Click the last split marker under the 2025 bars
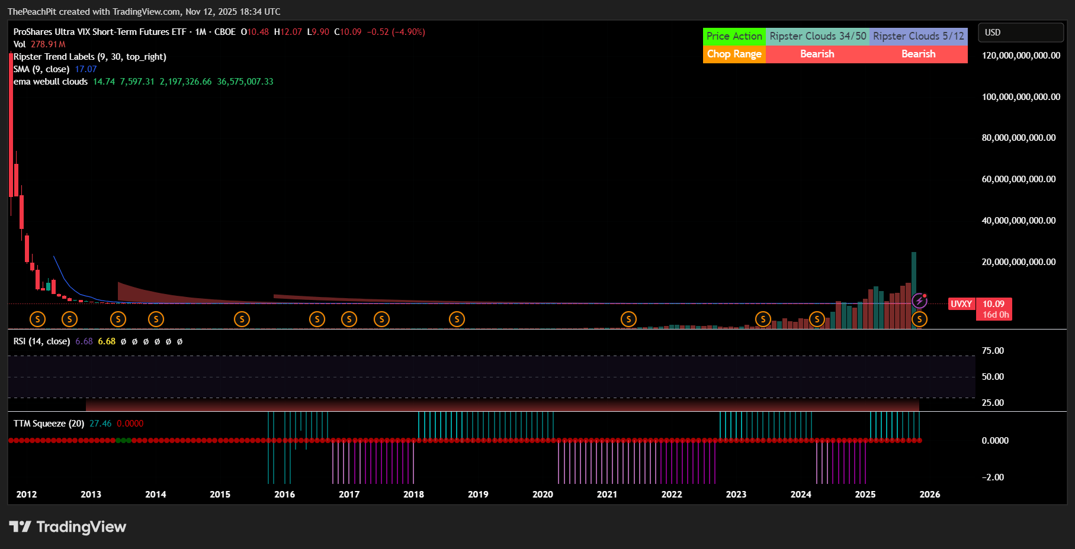The width and height of the screenshot is (1075, 549). [919, 319]
